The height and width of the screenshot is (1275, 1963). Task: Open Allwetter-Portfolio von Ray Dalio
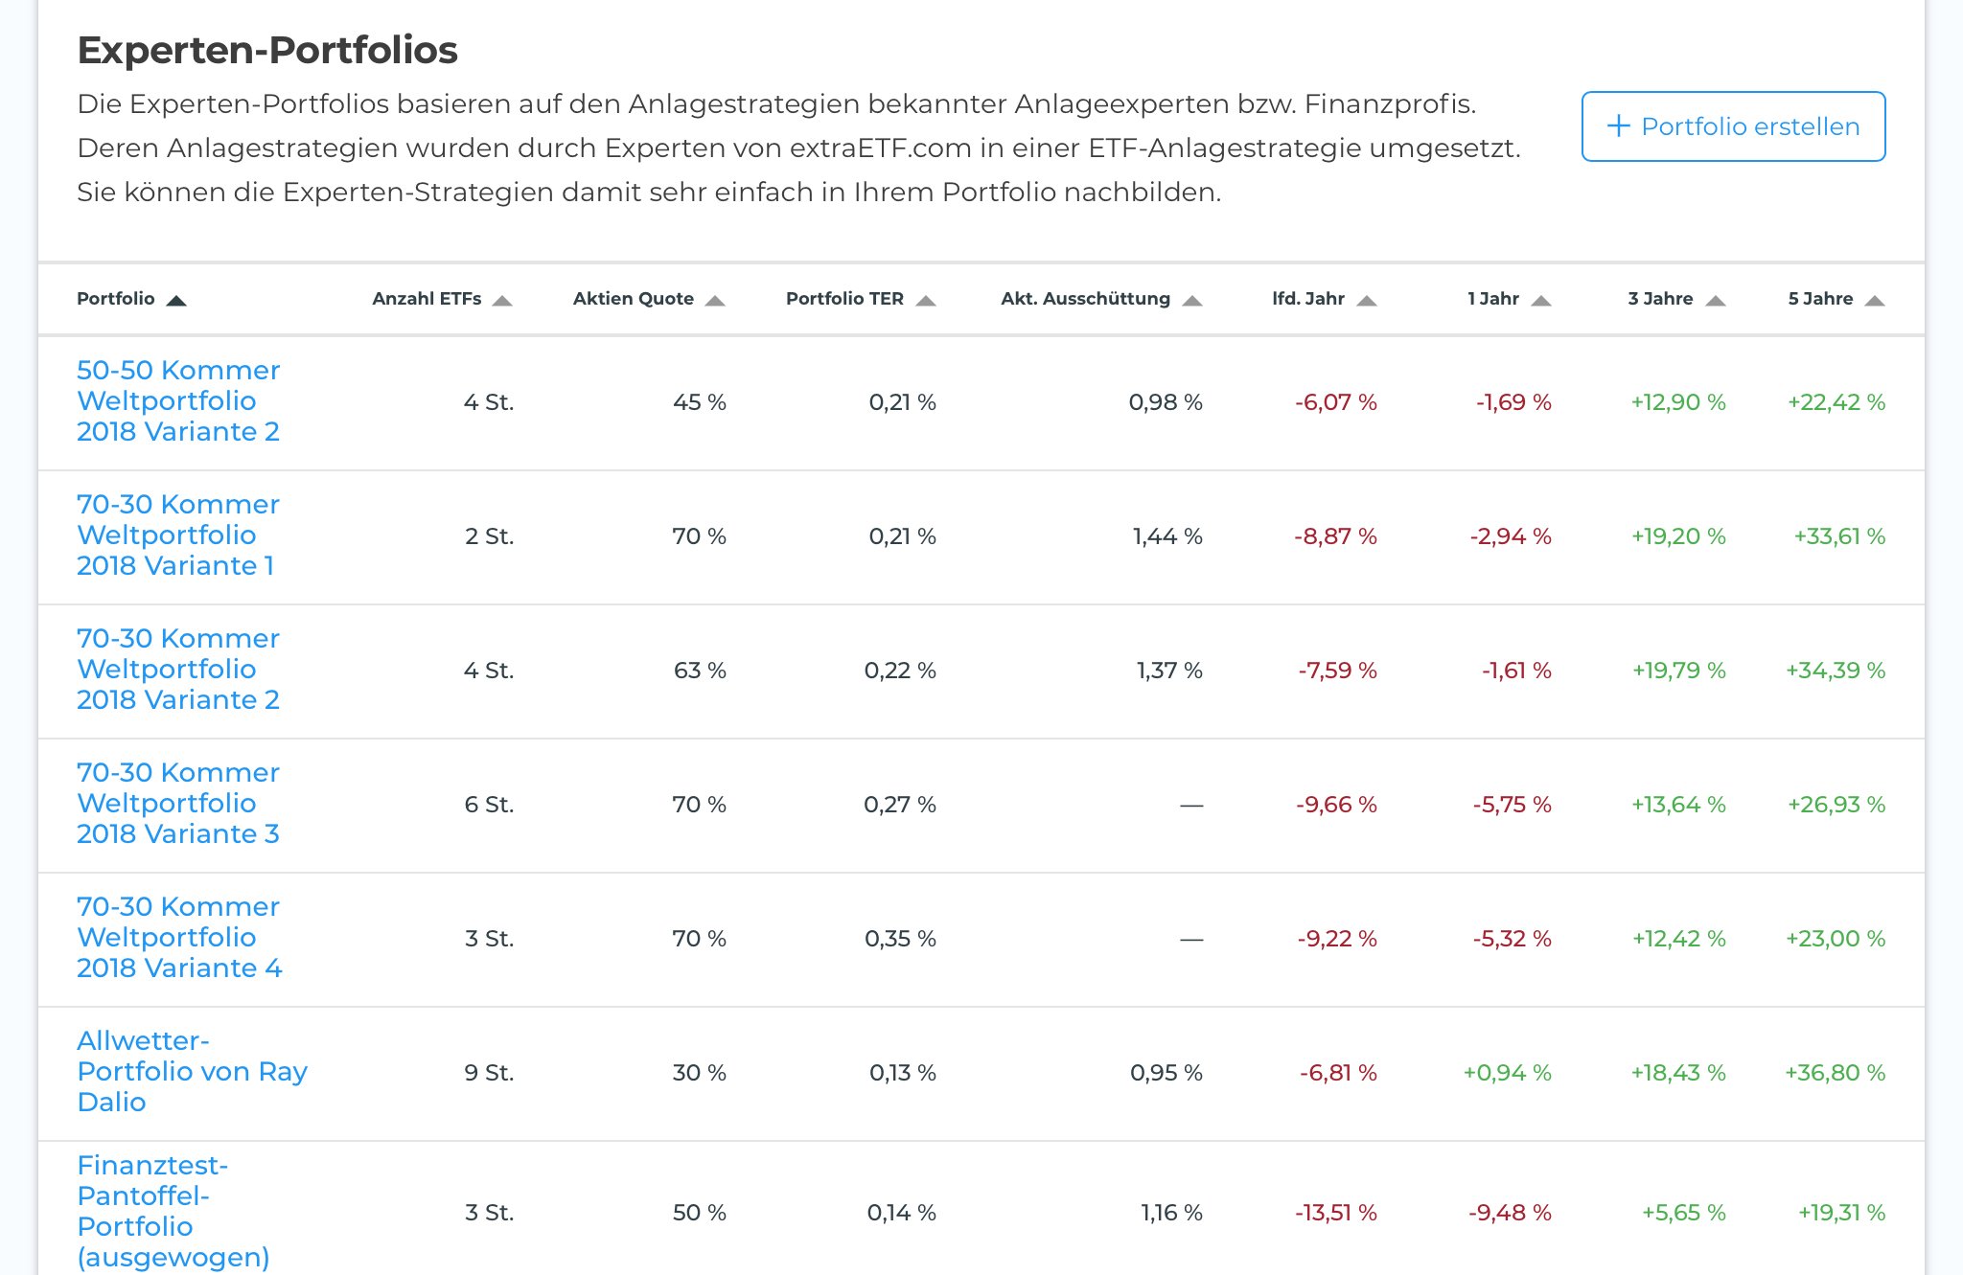pyautogui.click(x=192, y=1072)
